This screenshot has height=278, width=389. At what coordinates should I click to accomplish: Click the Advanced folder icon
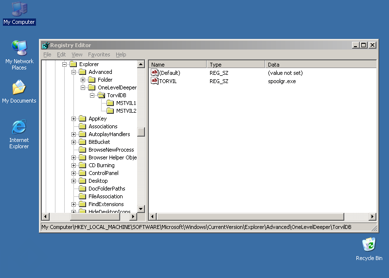point(82,72)
